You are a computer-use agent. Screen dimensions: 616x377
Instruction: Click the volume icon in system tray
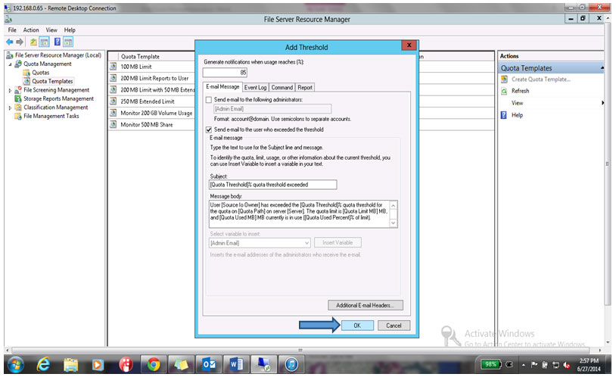567,365
